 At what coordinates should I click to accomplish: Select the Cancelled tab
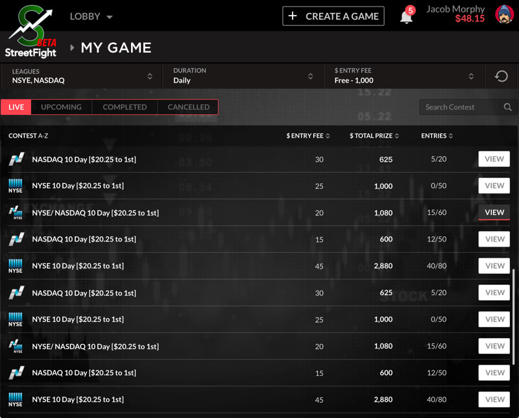[188, 107]
